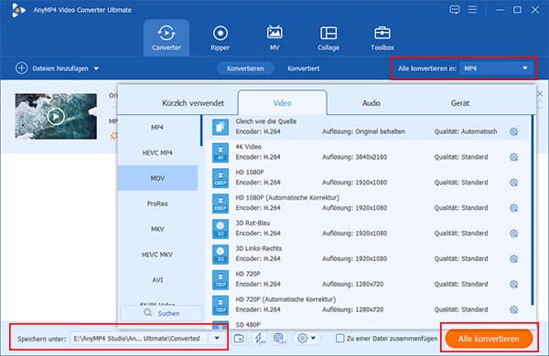Select the Konvertiert tab

303,68
